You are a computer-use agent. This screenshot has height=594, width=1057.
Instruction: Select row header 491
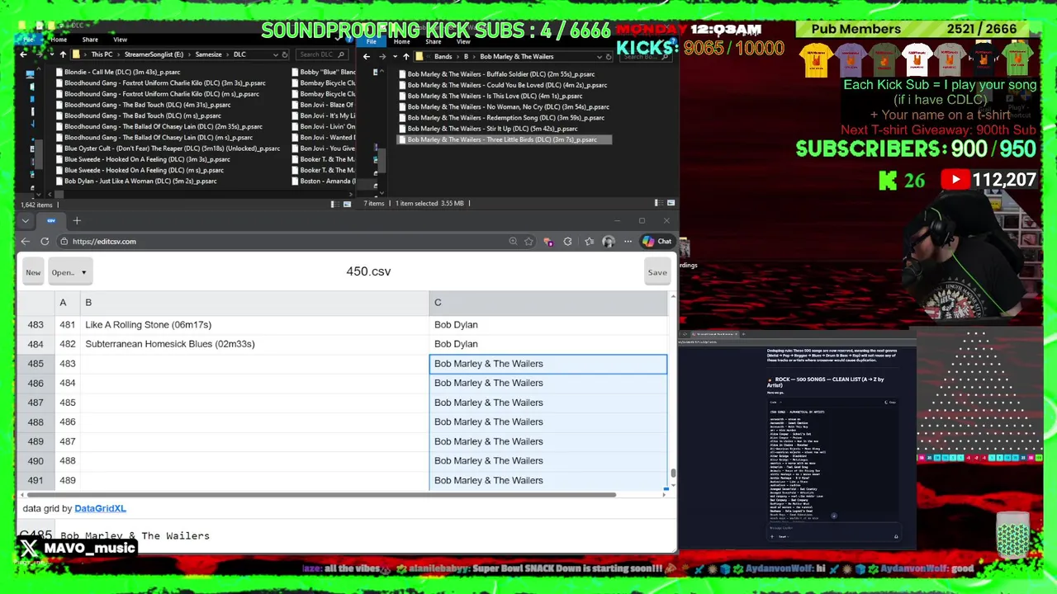coord(36,480)
